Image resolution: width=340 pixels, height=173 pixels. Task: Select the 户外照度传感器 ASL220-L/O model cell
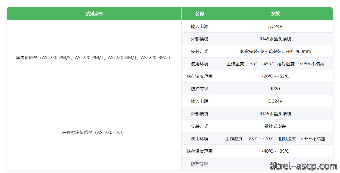click(x=94, y=132)
